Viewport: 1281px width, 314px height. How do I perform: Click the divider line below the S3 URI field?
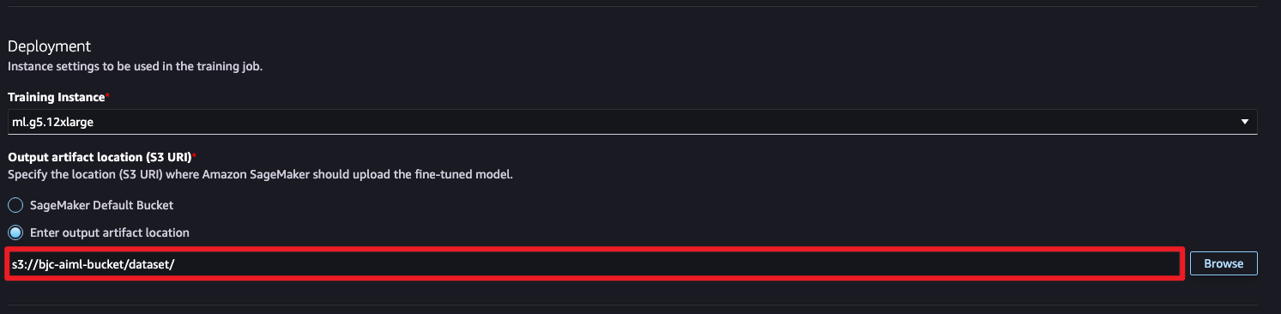pos(640,305)
